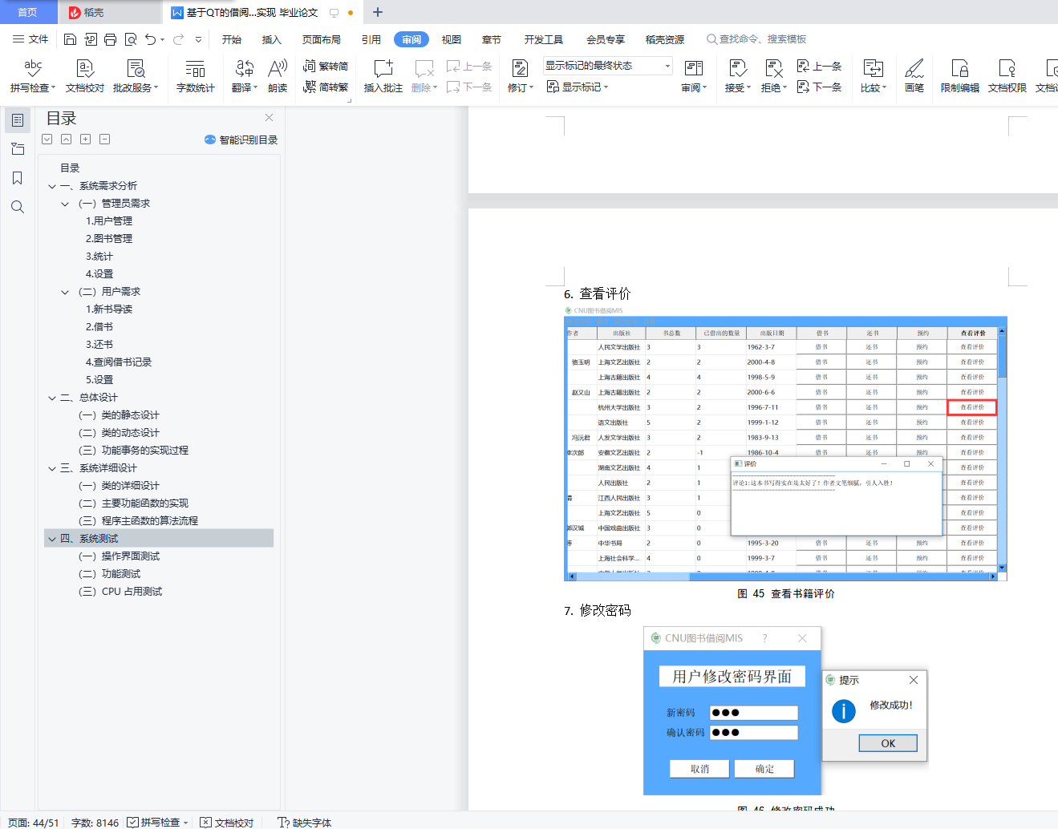
Task: Open bookmarks panel in left sidebar
Action: 18,178
